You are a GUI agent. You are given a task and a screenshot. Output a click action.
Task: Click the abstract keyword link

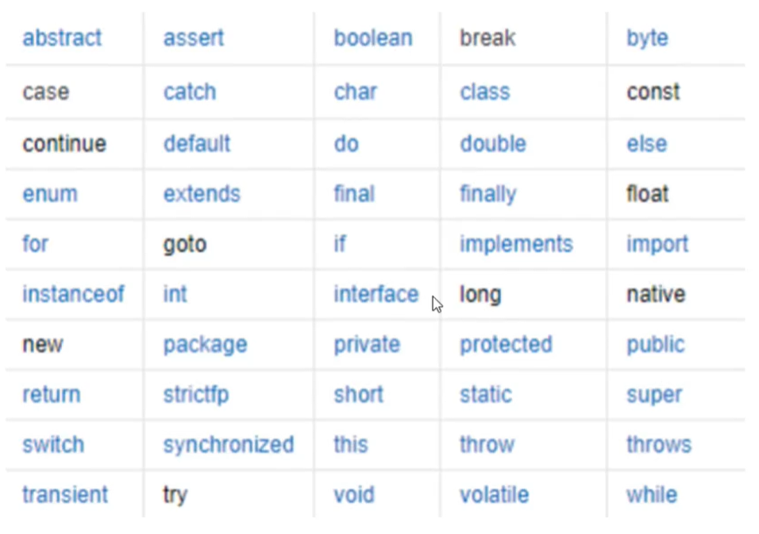click(62, 38)
